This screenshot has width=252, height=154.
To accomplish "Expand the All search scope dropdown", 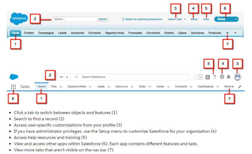I will (x=64, y=77).
